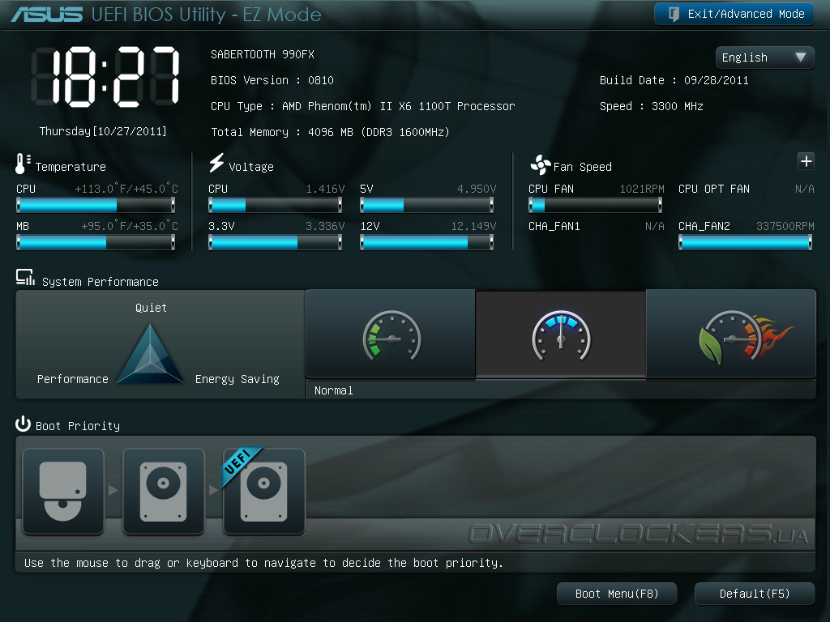
Task: Select the Energy Saving gauge mode
Action: (391, 334)
